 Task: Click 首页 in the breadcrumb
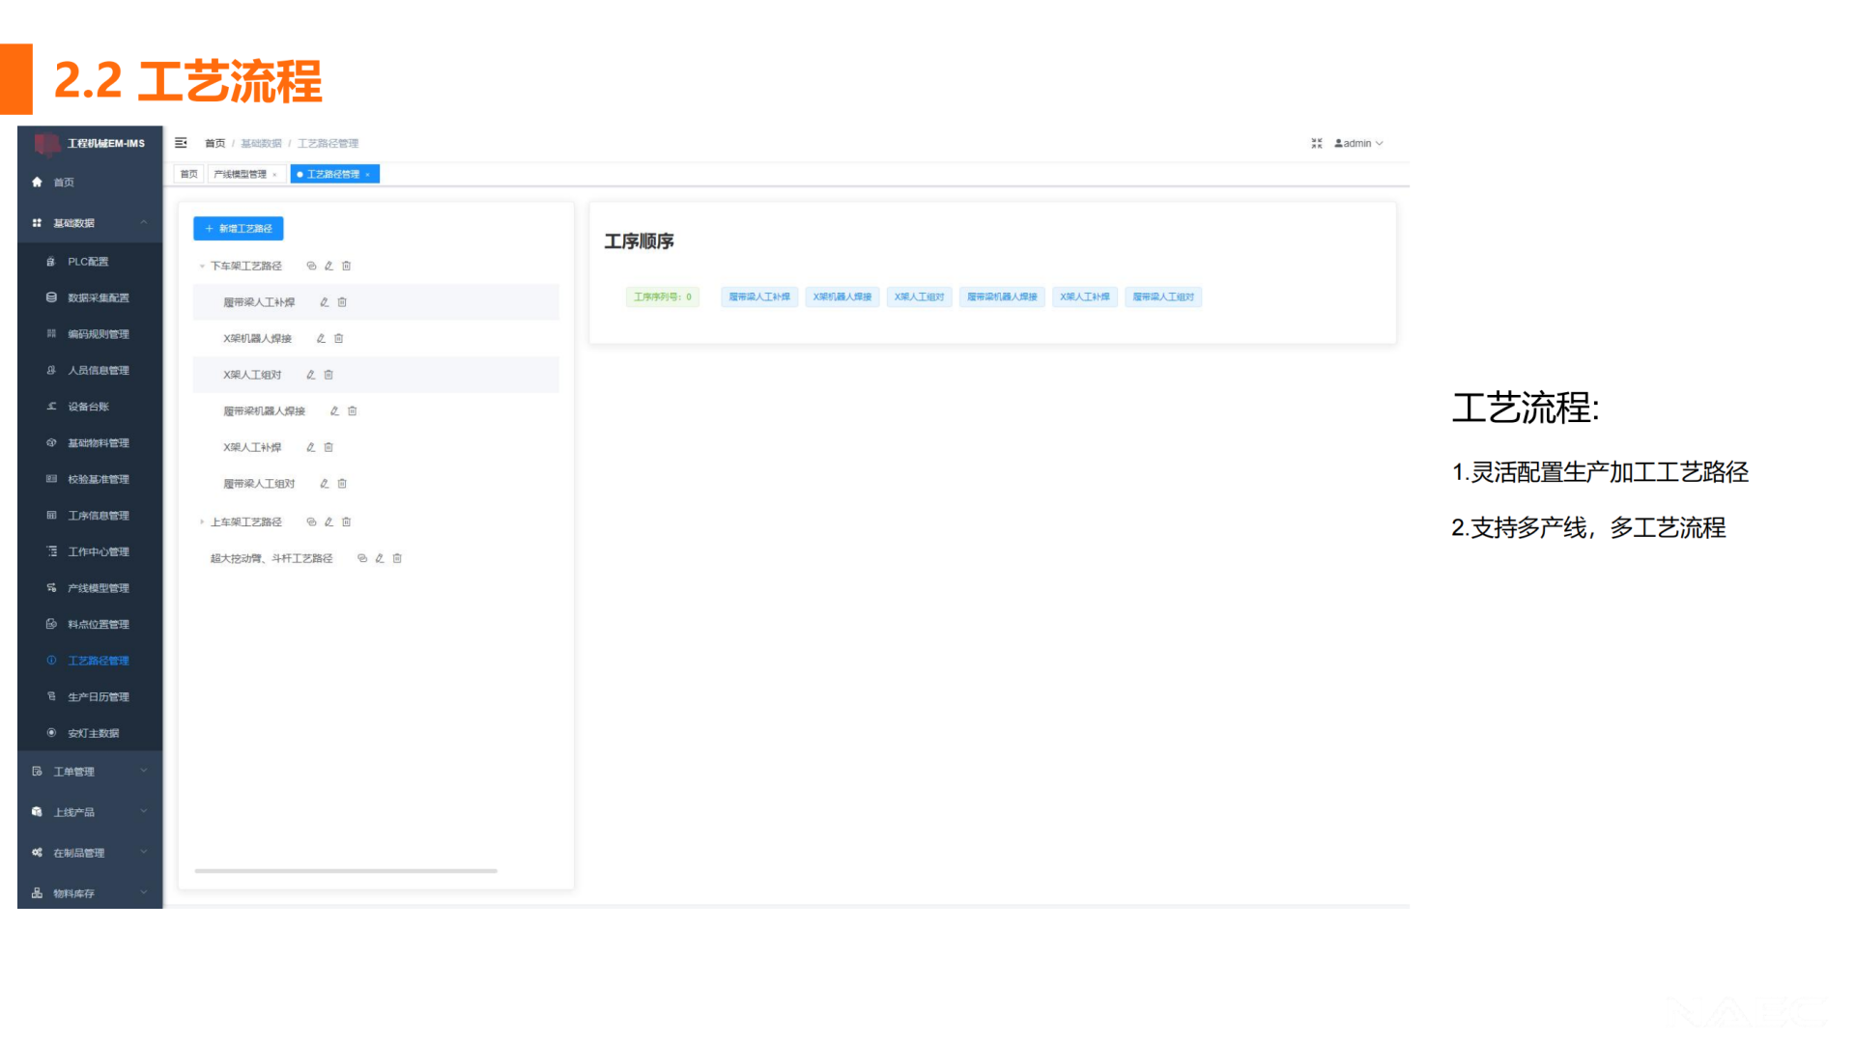[x=214, y=143]
